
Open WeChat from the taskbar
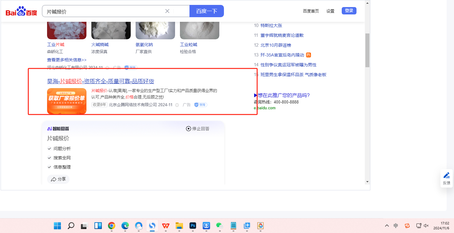tap(219, 226)
